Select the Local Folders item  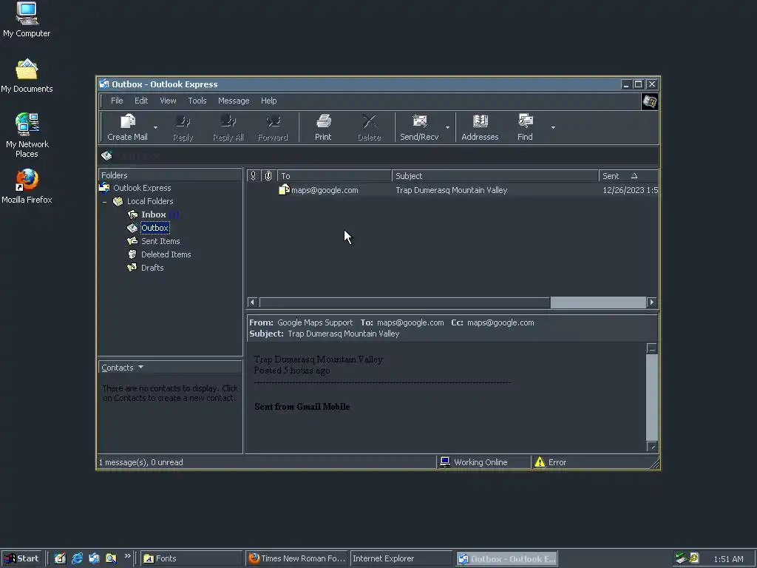[149, 201]
